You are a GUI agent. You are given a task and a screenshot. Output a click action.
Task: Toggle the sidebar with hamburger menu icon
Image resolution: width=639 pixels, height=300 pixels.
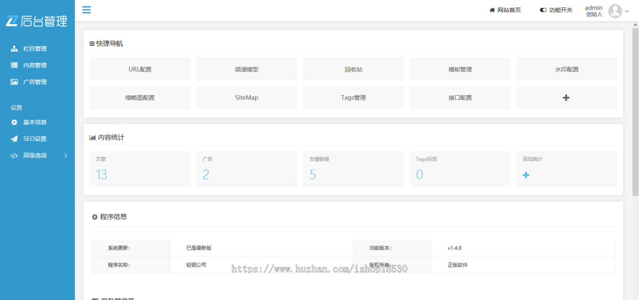86,10
